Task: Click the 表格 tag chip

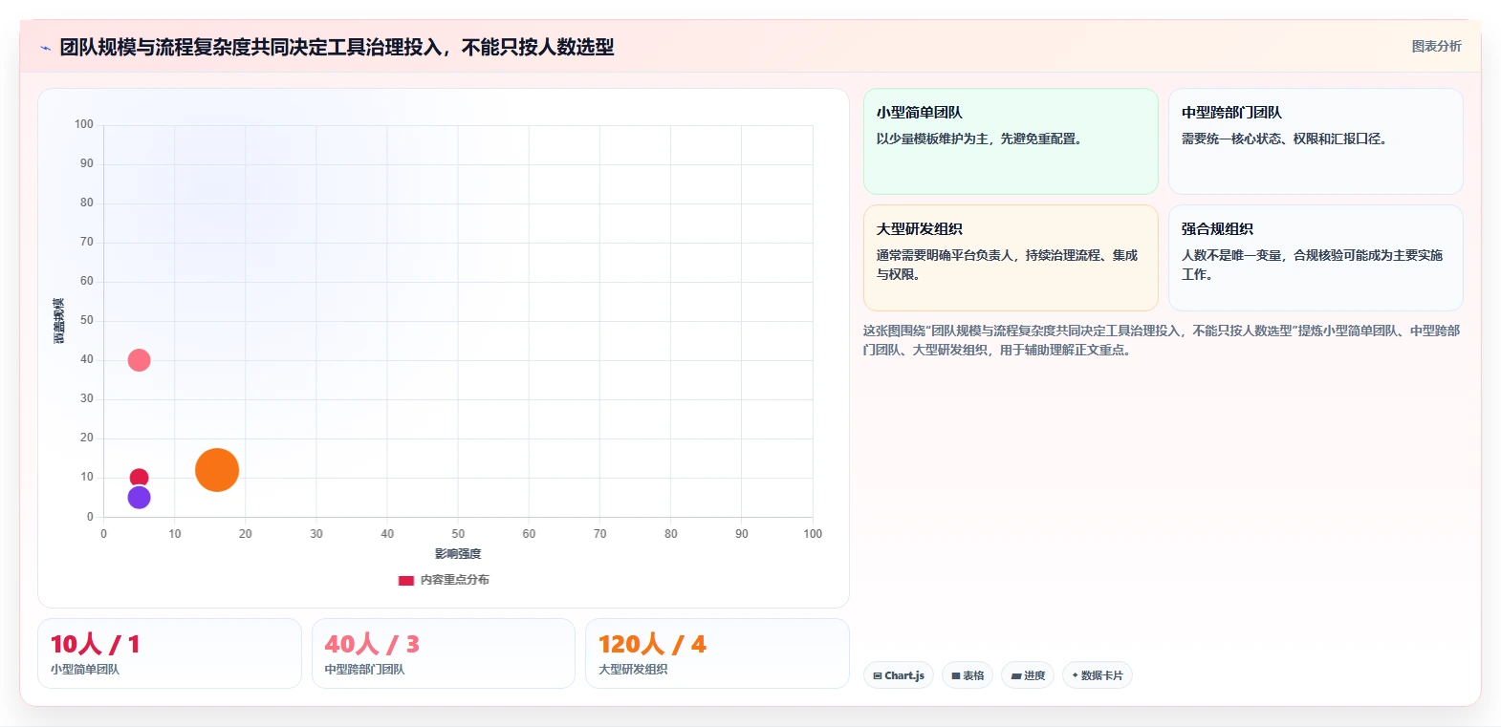Action: (968, 675)
